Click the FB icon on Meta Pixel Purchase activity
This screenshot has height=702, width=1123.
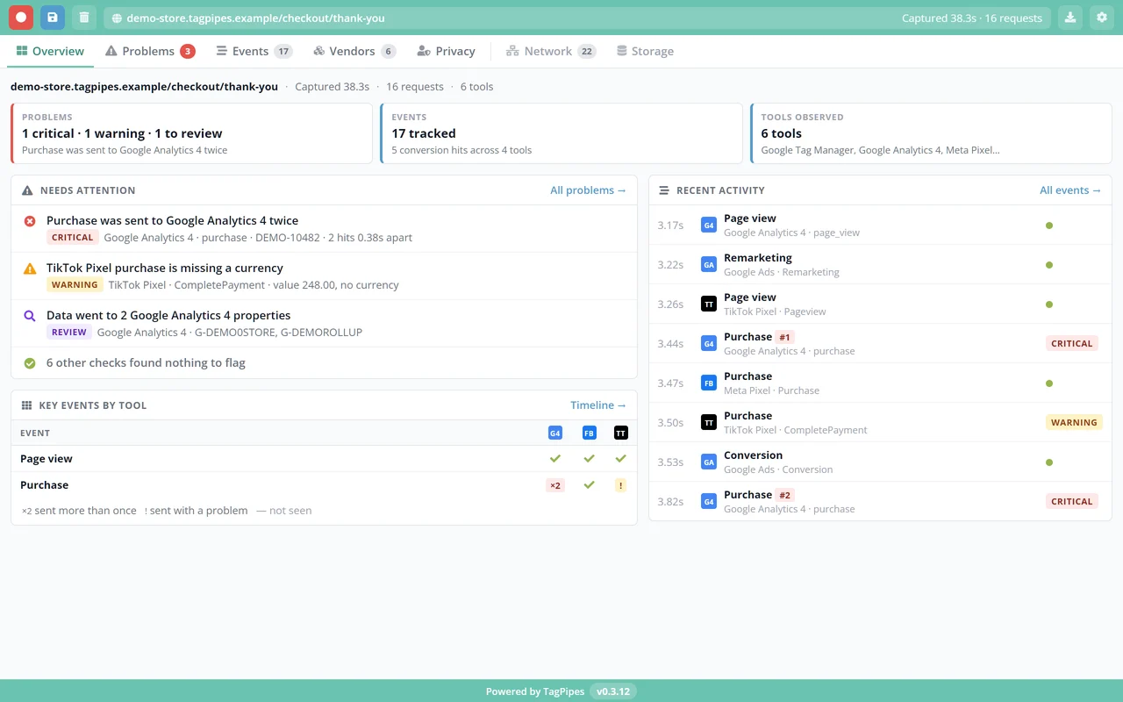[709, 383]
